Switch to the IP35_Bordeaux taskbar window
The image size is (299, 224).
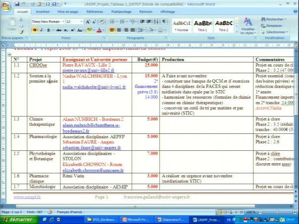point(101,220)
